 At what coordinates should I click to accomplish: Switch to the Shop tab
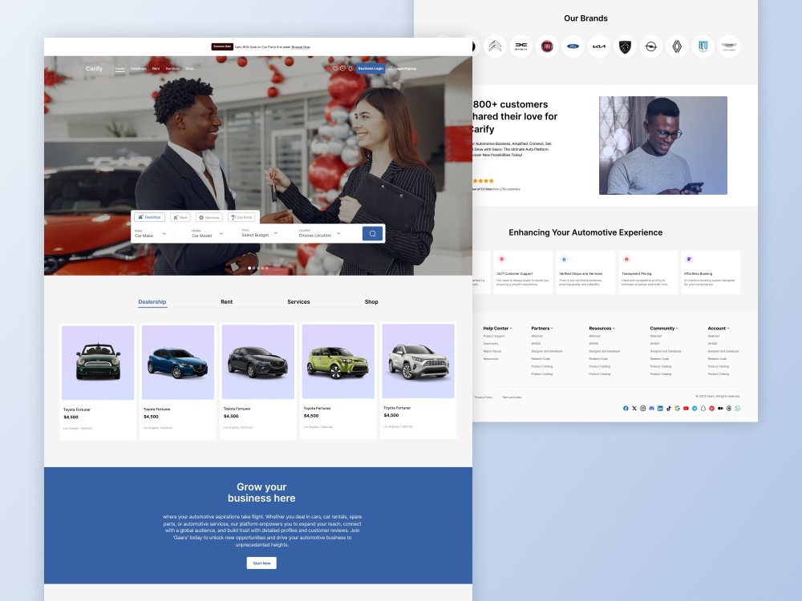click(x=371, y=302)
